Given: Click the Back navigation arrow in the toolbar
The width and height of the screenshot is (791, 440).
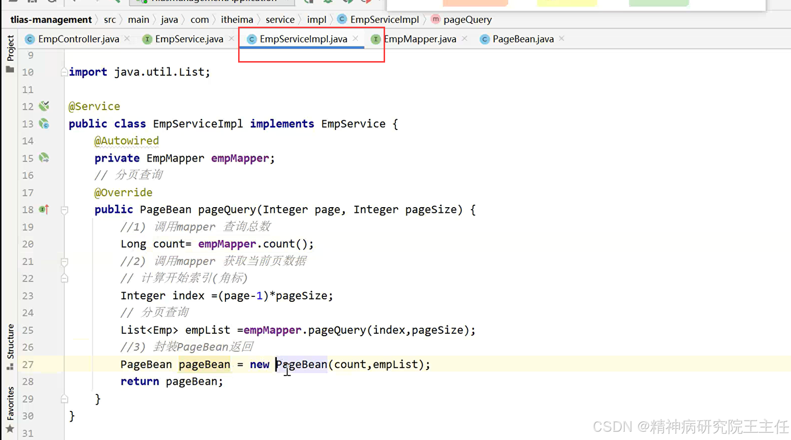Looking at the screenshot, I should (74, 2).
